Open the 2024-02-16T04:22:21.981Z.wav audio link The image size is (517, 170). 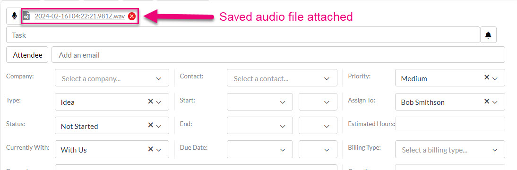[79, 16]
